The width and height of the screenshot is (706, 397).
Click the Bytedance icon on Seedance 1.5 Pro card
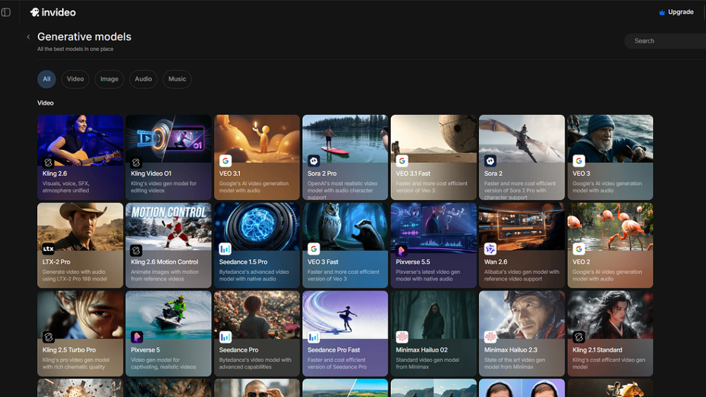(x=225, y=248)
